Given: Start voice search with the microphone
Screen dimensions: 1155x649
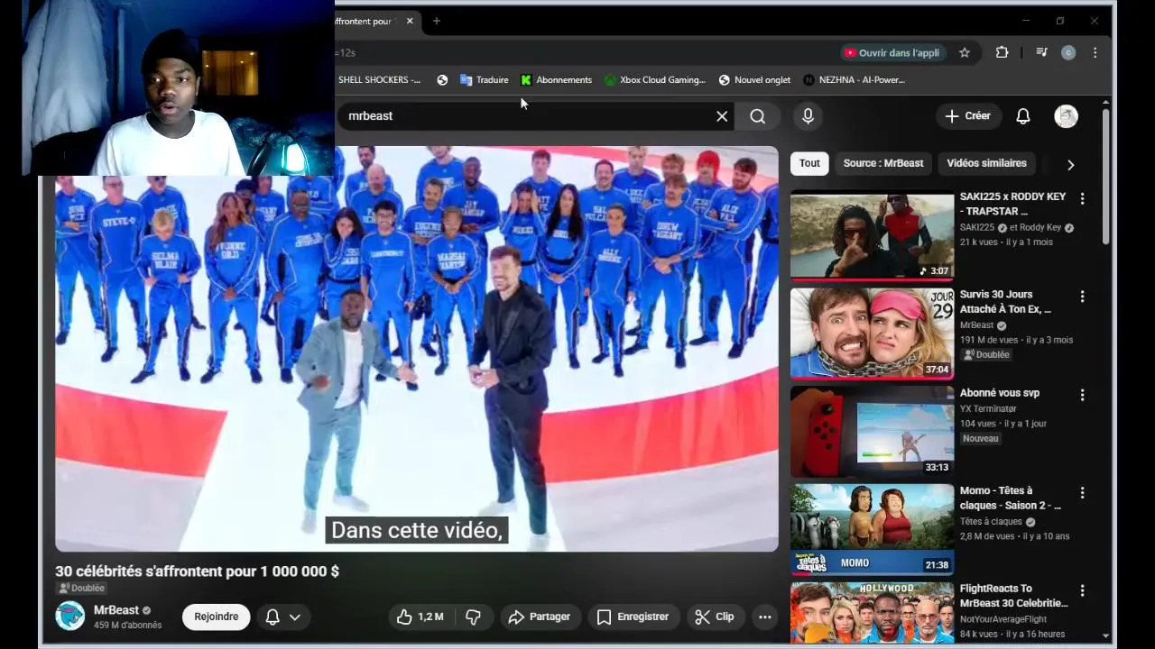Looking at the screenshot, I should tap(808, 115).
